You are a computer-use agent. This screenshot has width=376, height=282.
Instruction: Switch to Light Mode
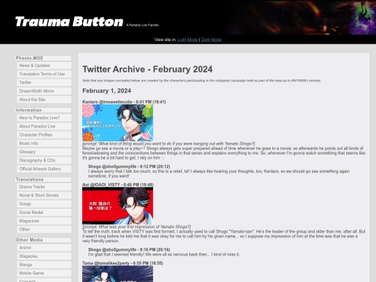pyautogui.click(x=187, y=40)
